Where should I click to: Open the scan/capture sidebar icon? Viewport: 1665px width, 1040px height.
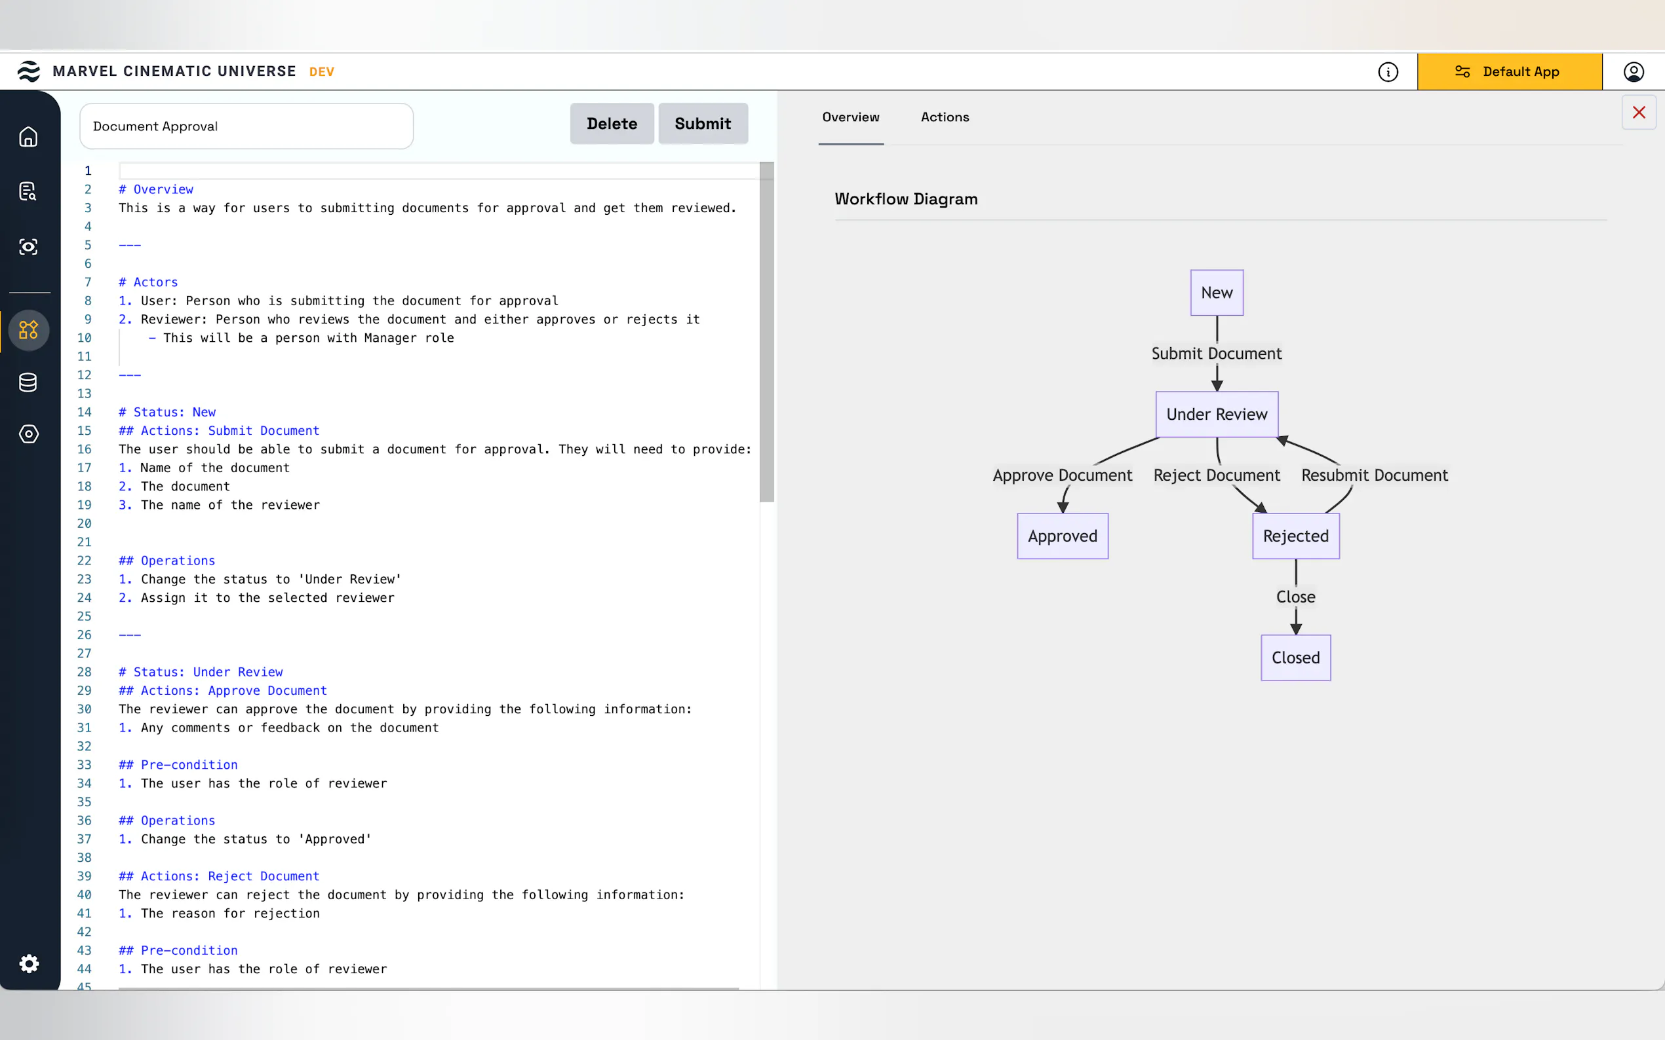click(x=28, y=247)
